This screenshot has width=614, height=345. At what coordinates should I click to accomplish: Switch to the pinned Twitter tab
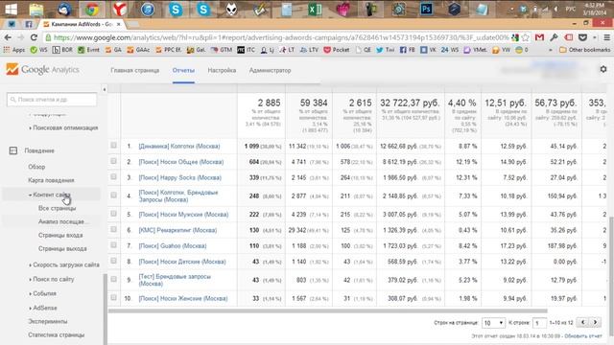click(x=12, y=24)
